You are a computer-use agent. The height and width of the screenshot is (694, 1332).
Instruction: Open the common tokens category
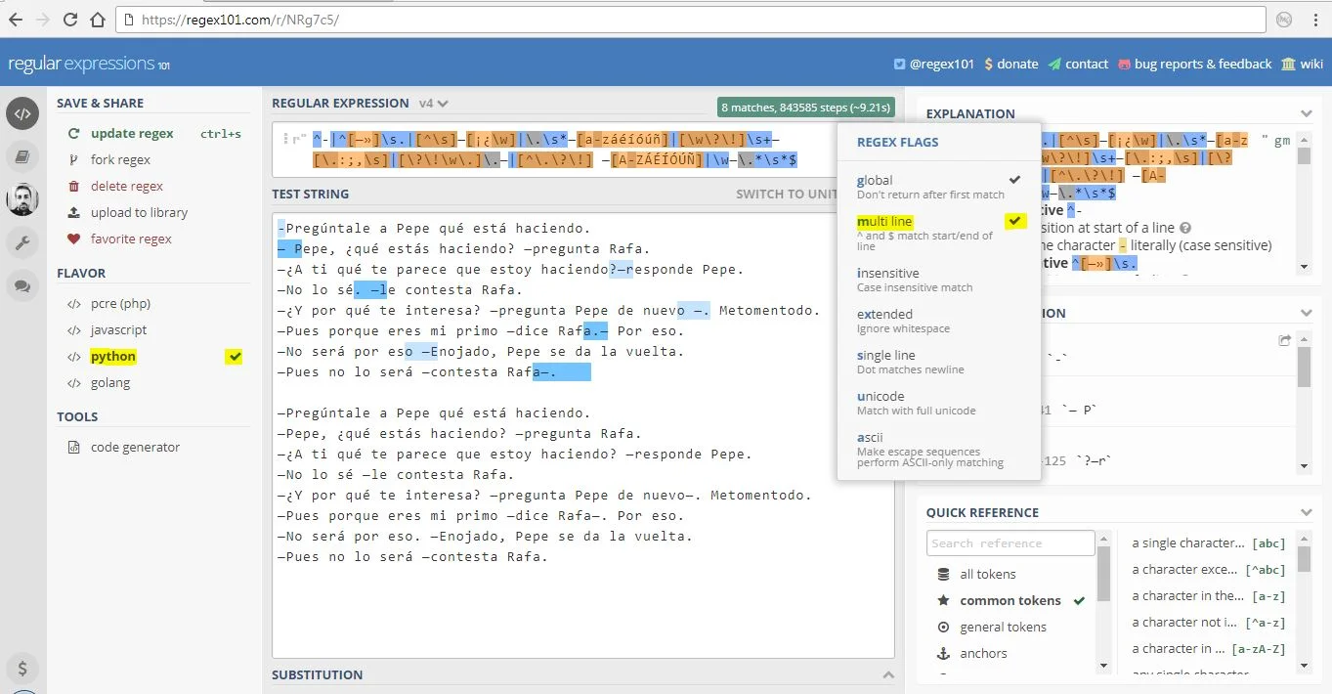(1010, 601)
